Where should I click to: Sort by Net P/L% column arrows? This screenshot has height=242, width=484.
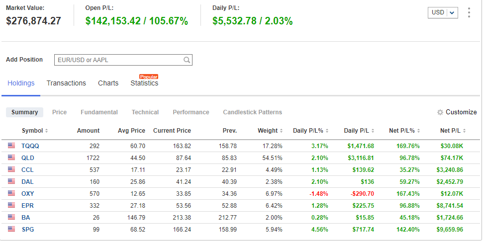(x=418, y=131)
